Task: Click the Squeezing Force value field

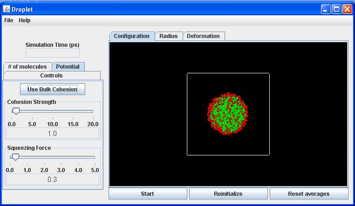Action: 52,180
